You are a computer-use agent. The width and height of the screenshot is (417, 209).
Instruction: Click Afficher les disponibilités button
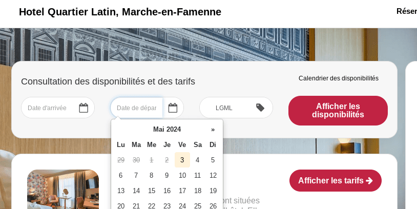(x=338, y=111)
